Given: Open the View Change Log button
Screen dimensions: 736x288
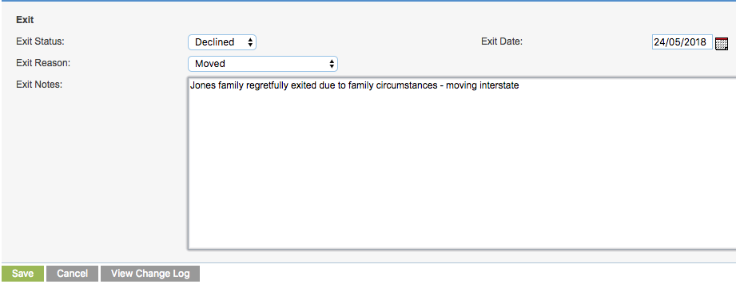Looking at the screenshot, I should (150, 274).
